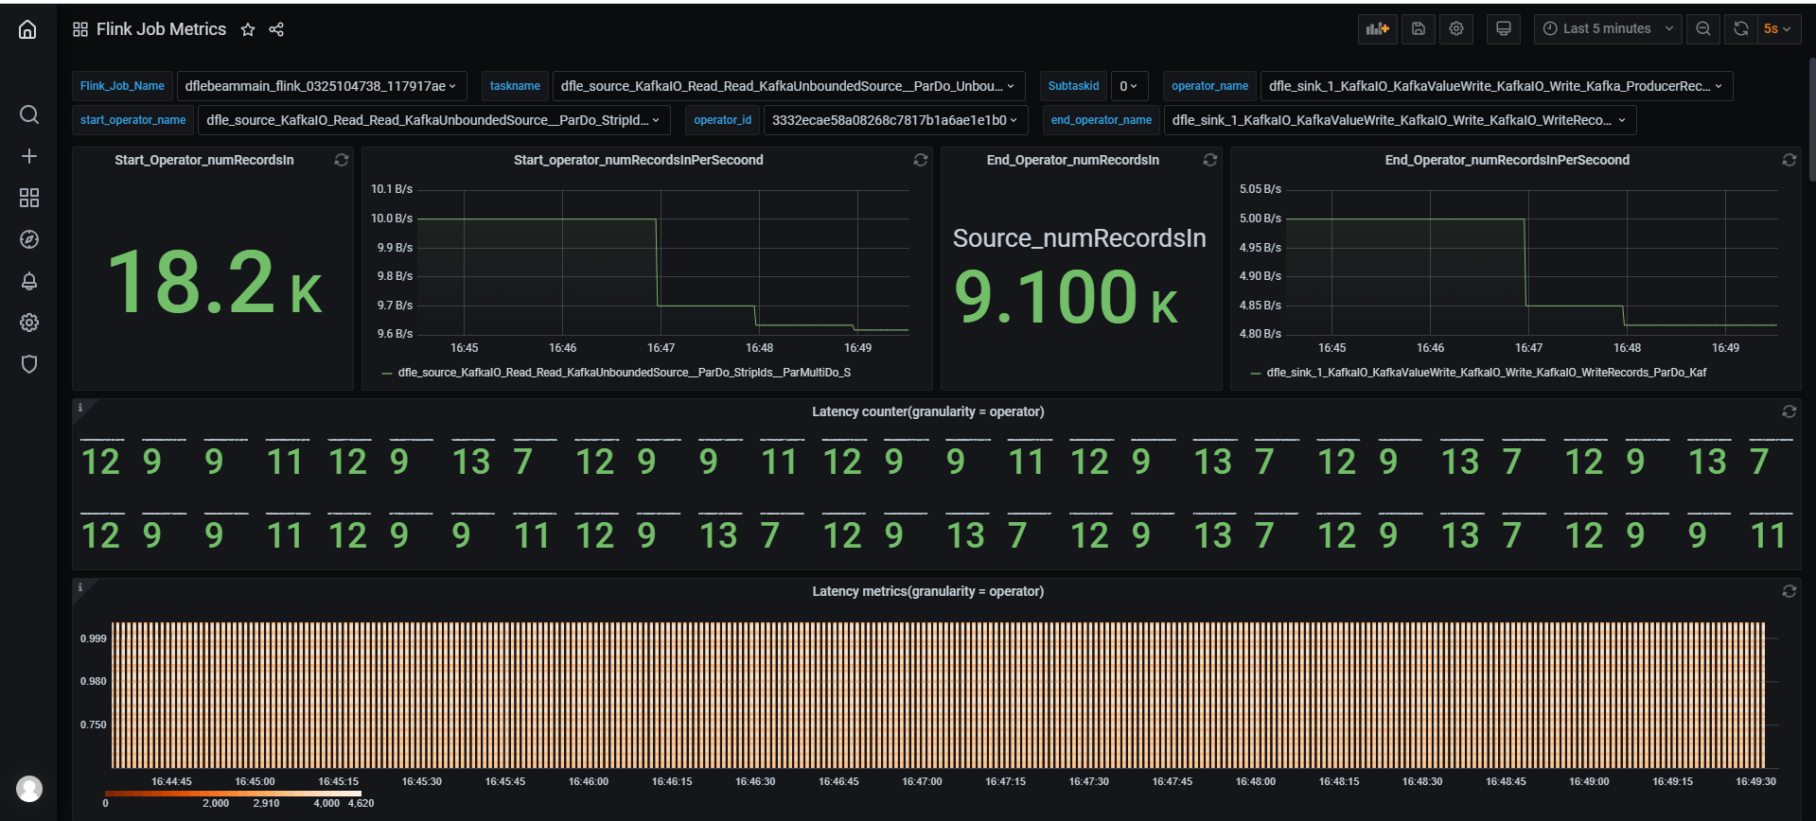1816x821 pixels.
Task: Show info icon on Latency metrics panel
Action: point(80,587)
